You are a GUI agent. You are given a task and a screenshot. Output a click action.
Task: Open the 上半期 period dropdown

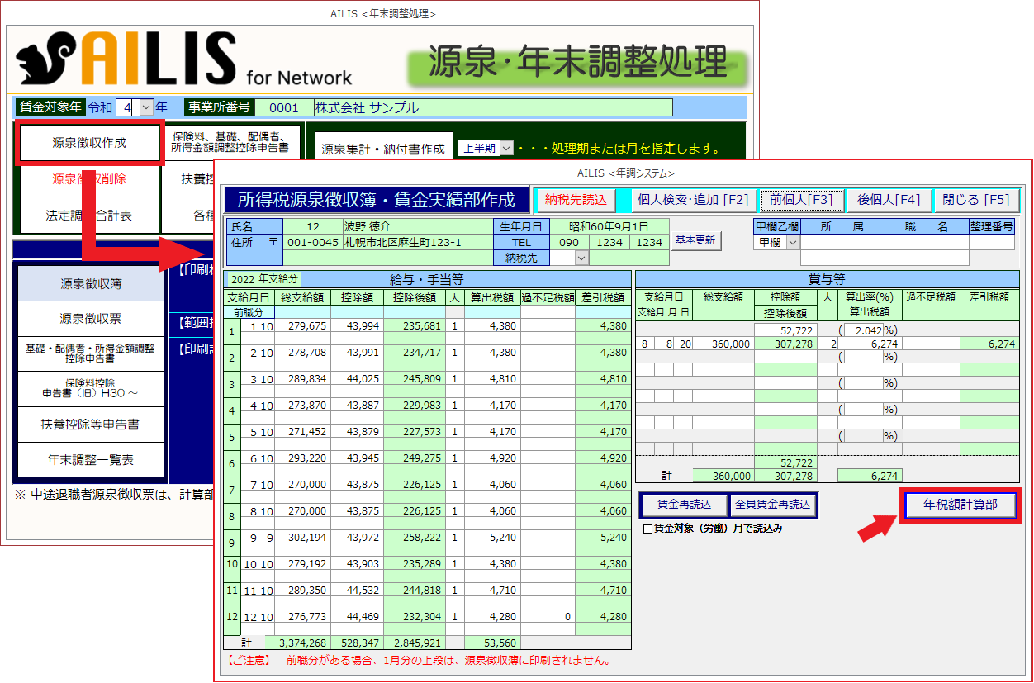pyautogui.click(x=506, y=149)
